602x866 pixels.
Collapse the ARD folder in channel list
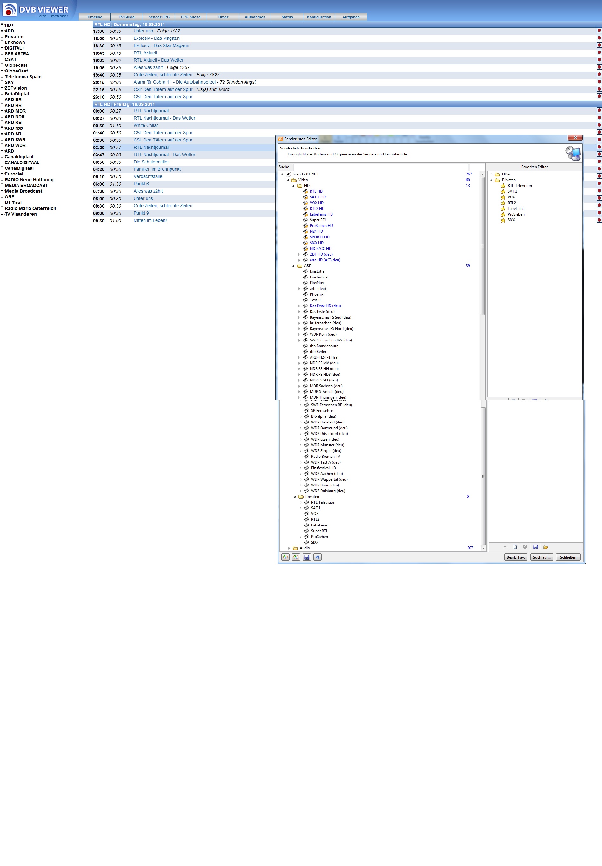click(293, 266)
